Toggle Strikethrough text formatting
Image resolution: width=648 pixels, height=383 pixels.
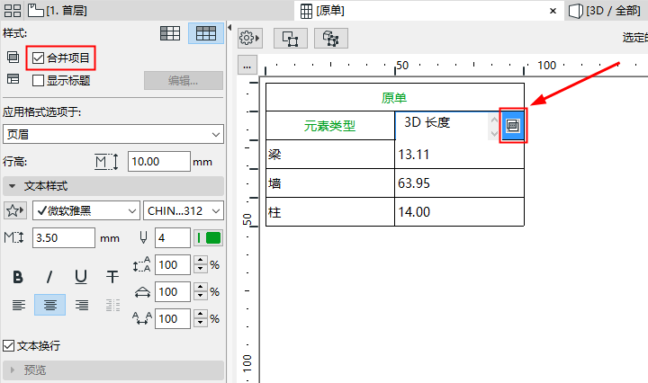coord(112,277)
